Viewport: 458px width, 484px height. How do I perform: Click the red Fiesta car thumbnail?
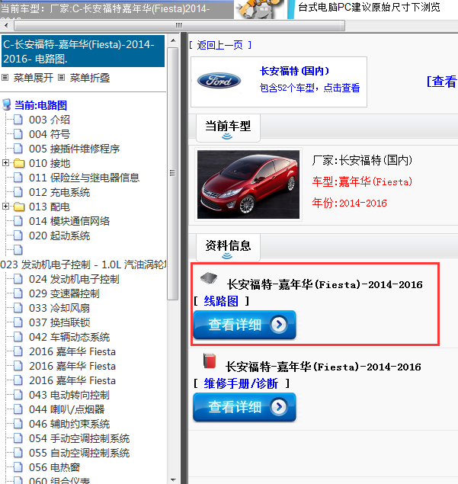[x=248, y=184]
